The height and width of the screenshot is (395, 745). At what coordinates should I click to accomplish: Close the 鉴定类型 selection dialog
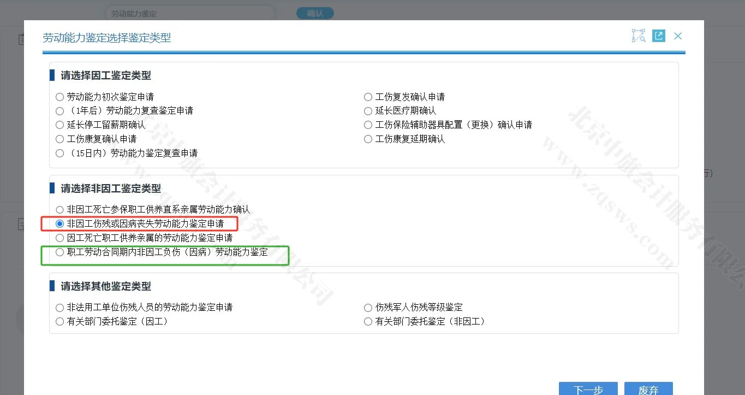pos(677,36)
